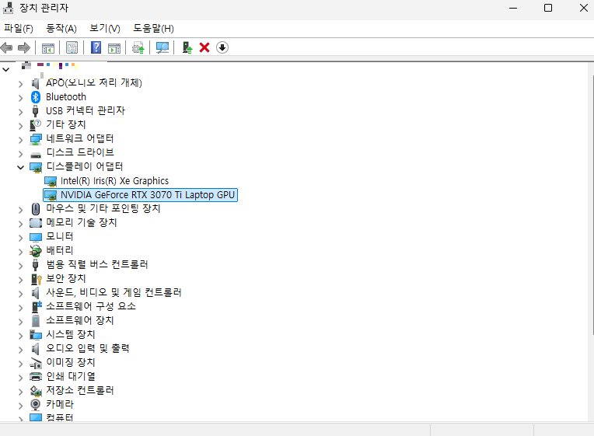Click the 보안 장치 key icon
This screenshot has height=436, width=594.
click(36, 279)
